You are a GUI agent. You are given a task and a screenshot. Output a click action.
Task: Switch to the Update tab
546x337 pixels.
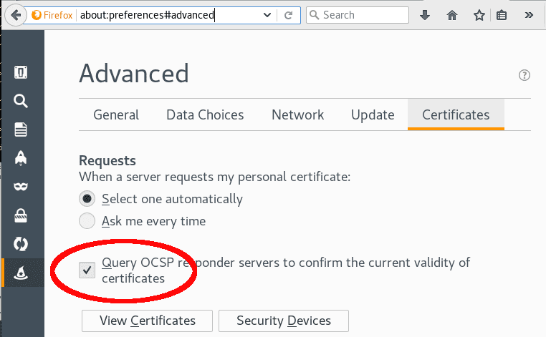click(x=373, y=114)
